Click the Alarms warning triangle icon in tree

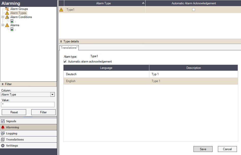(x=7, y=25)
